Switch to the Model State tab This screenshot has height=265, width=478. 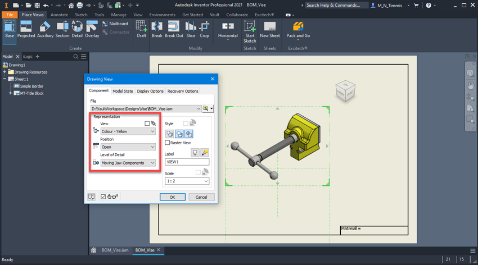[123, 91]
